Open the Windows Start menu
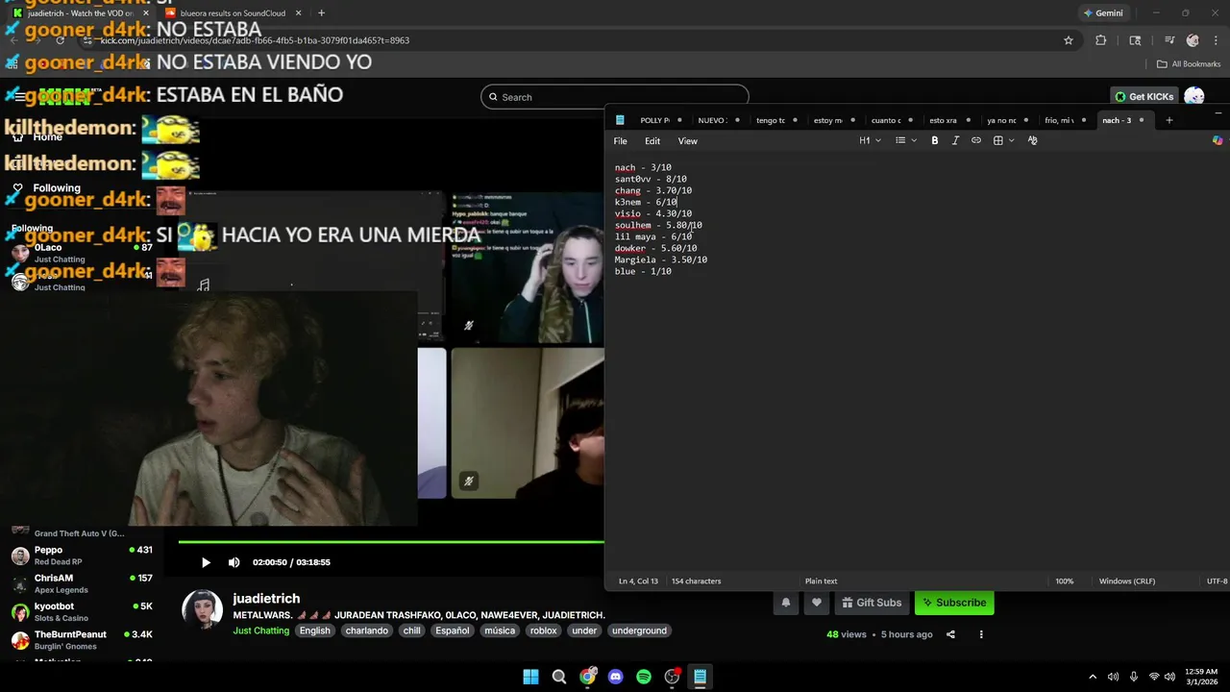 point(530,677)
